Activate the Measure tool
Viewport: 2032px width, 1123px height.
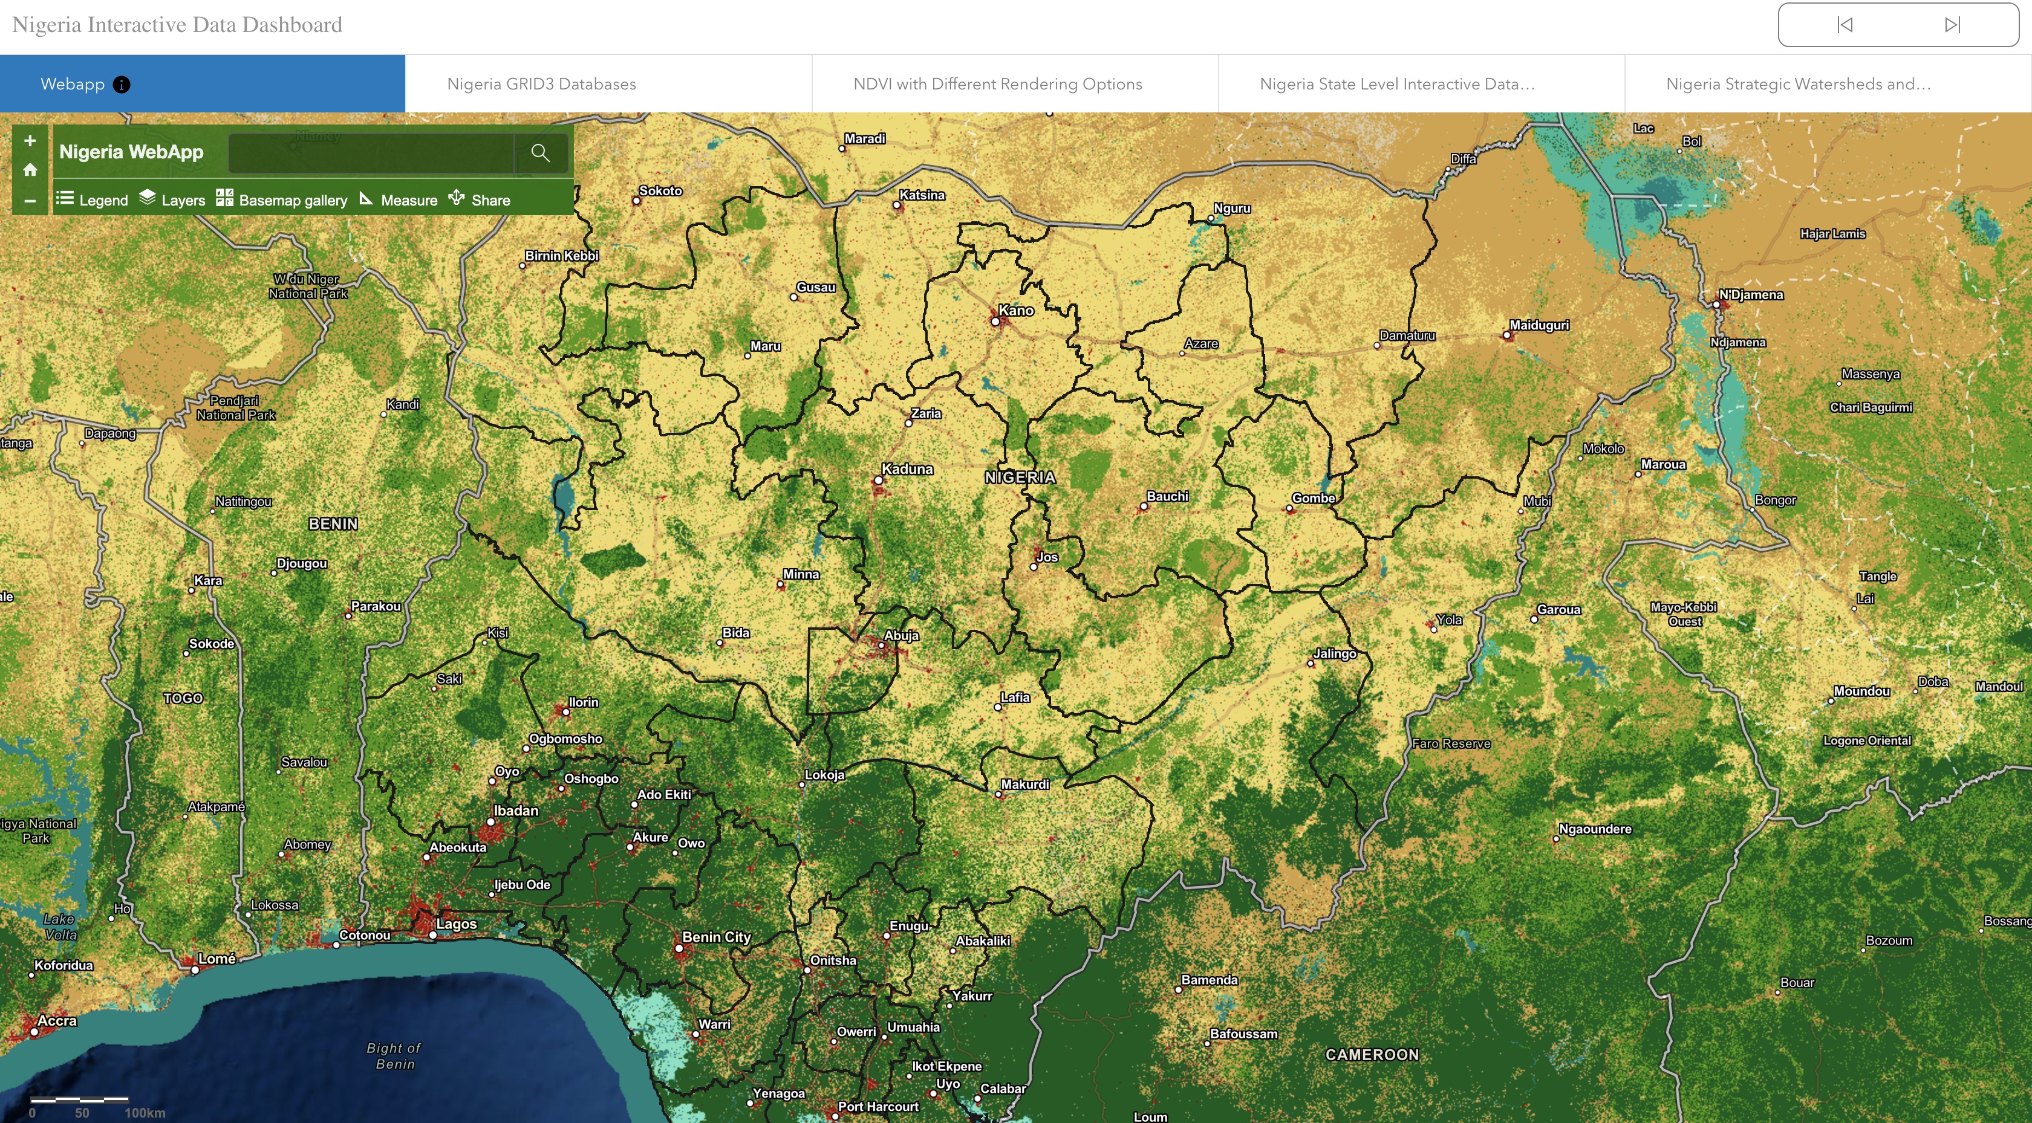tap(399, 199)
